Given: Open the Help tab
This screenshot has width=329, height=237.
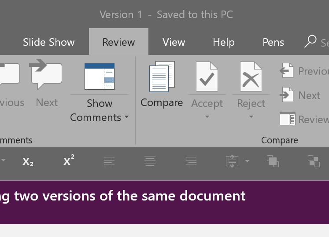Looking at the screenshot, I should click(223, 42).
